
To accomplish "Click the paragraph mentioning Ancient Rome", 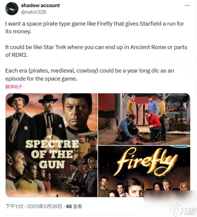I will coord(96,50).
